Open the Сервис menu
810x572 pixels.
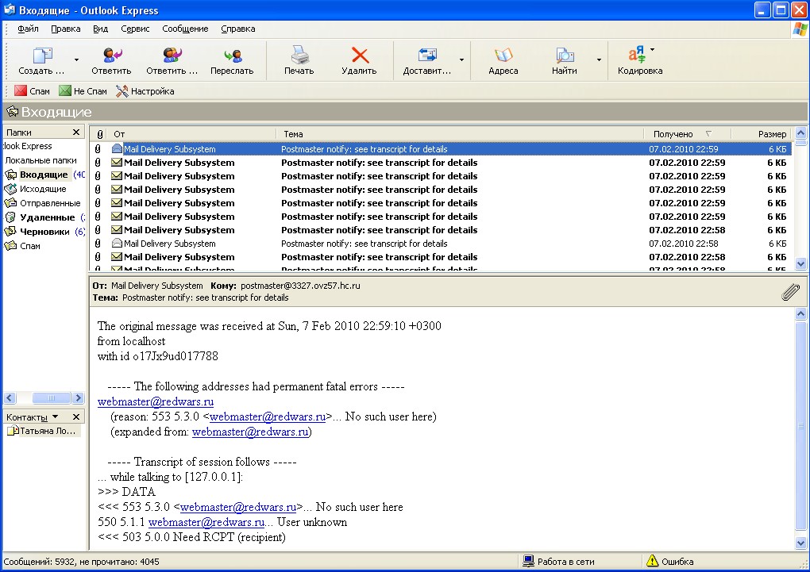[x=135, y=29]
